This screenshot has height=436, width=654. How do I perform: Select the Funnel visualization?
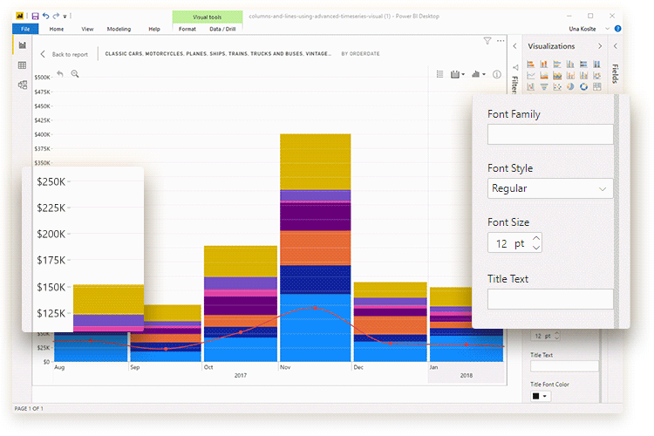[x=544, y=86]
